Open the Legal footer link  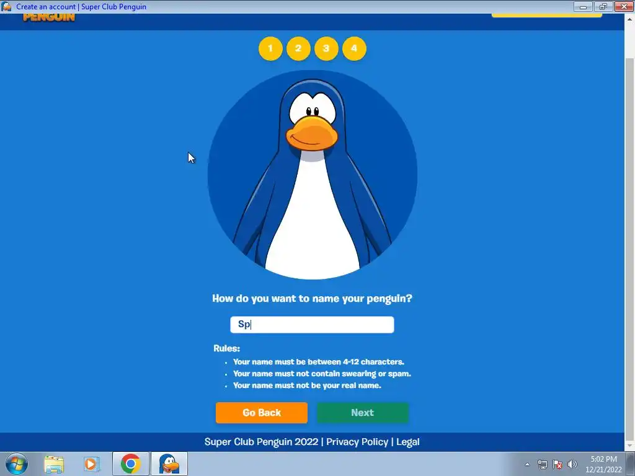click(408, 441)
